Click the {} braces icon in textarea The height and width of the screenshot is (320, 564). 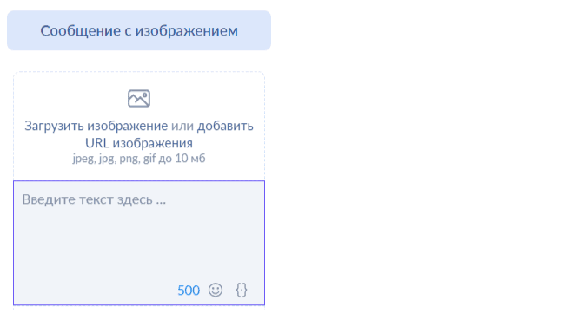coord(242,290)
